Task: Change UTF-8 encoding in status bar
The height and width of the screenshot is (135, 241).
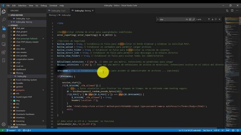Action: click(x=217, y=130)
